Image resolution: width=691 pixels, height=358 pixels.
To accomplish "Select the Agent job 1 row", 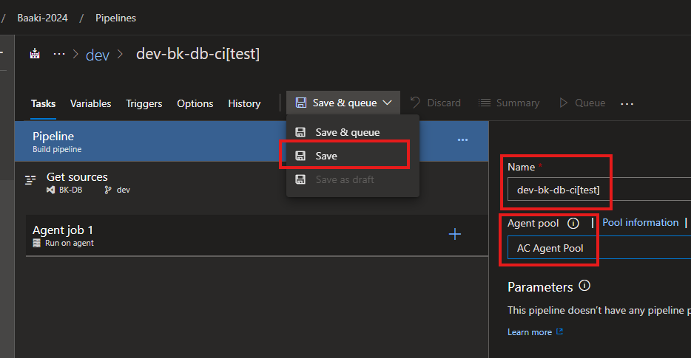I will tap(257, 235).
